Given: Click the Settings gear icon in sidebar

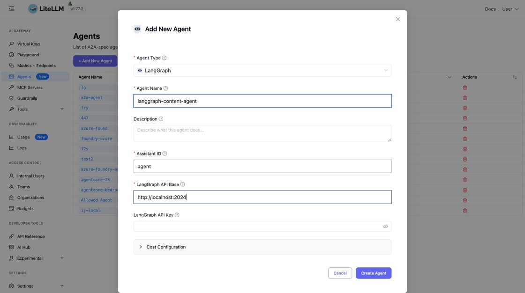Looking at the screenshot, I should coord(11,286).
